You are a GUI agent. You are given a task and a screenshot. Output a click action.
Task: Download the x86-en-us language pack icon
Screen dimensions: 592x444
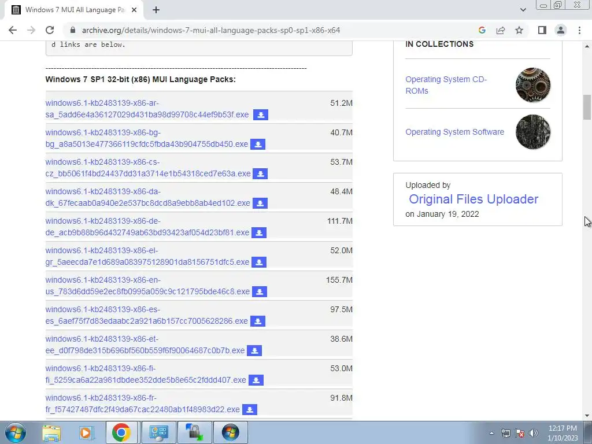coord(260,291)
